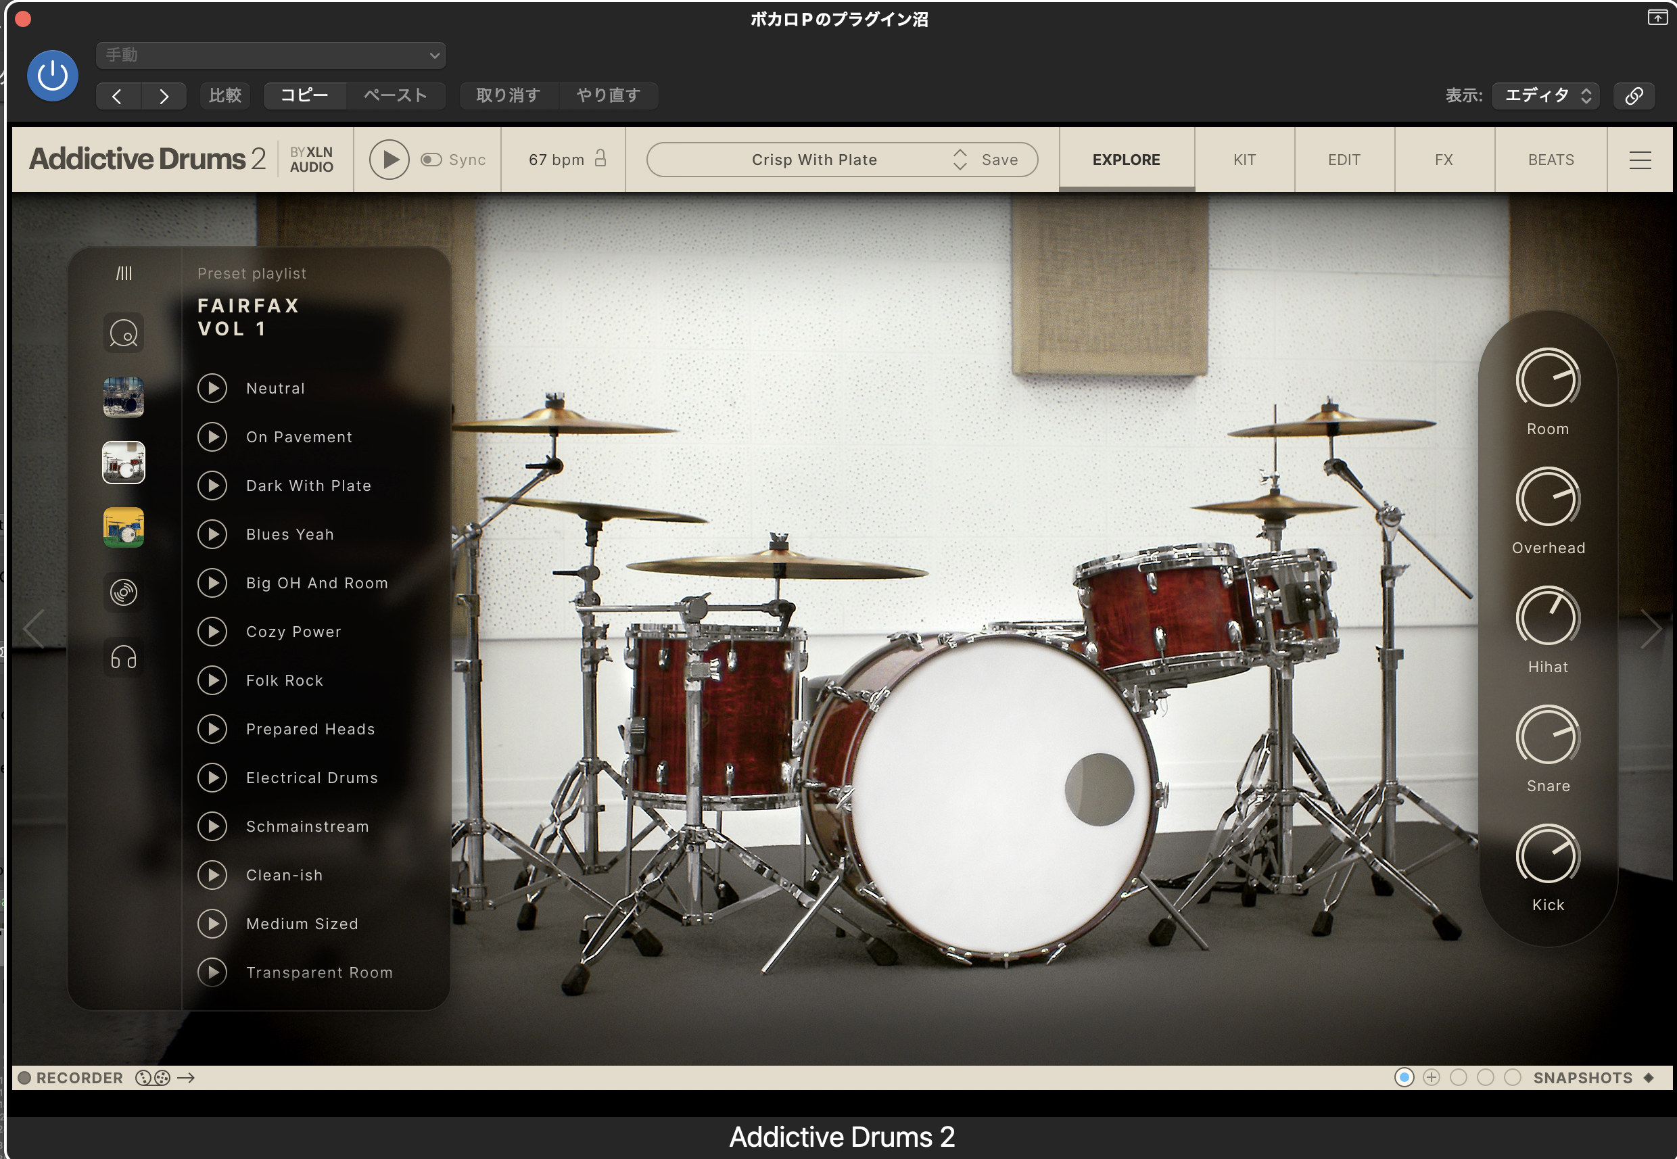Play the Cozy Power preset

pyautogui.click(x=213, y=632)
